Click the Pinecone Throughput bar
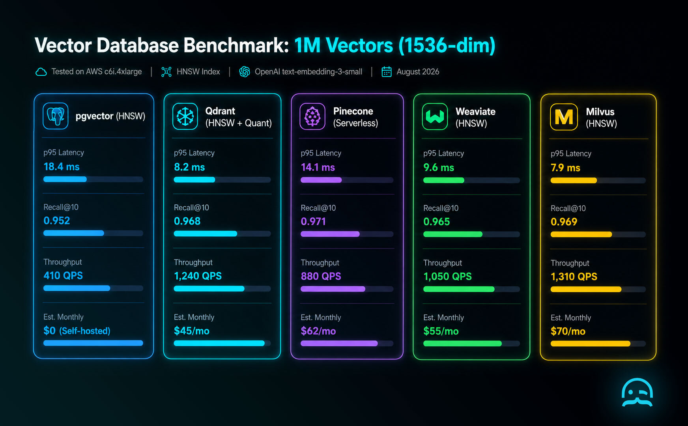Viewport: 688px width, 426px height. (347, 289)
